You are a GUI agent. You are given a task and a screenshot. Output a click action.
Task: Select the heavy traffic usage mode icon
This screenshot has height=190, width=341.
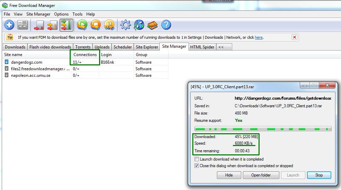pos(66,25)
